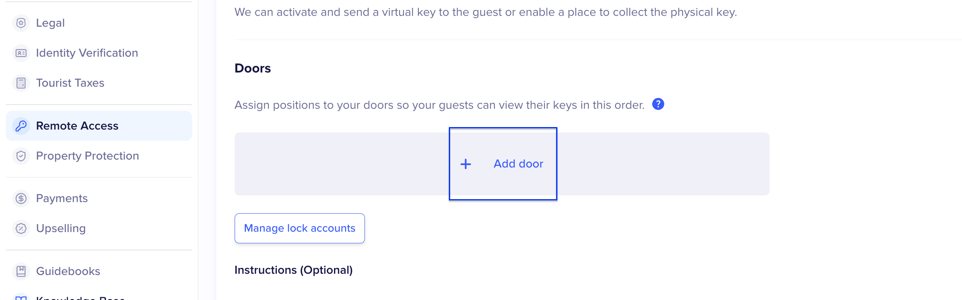
Task: Click the Add door text link
Action: point(518,164)
